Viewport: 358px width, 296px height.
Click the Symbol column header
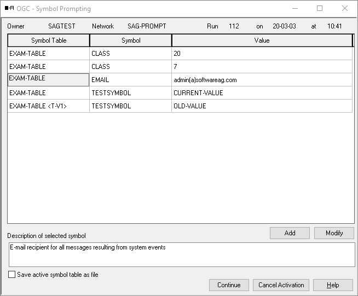(131, 40)
